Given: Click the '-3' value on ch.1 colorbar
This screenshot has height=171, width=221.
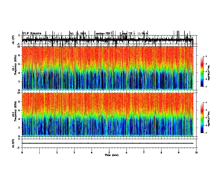Looking at the screenshot, I should tap(206, 56).
